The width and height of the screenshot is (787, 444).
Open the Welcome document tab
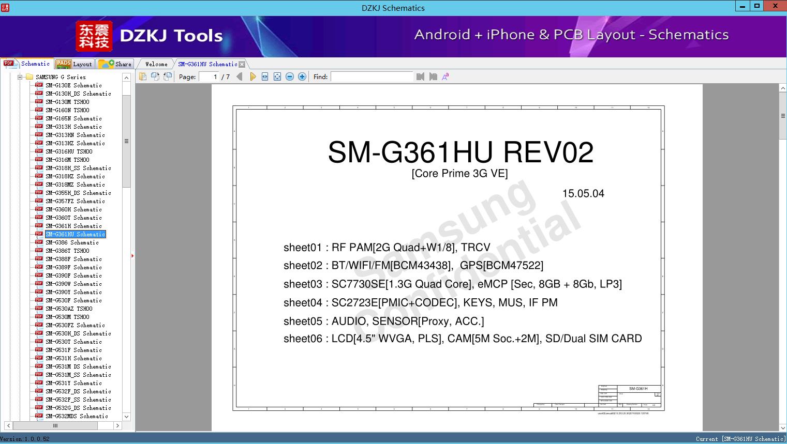[x=156, y=64]
